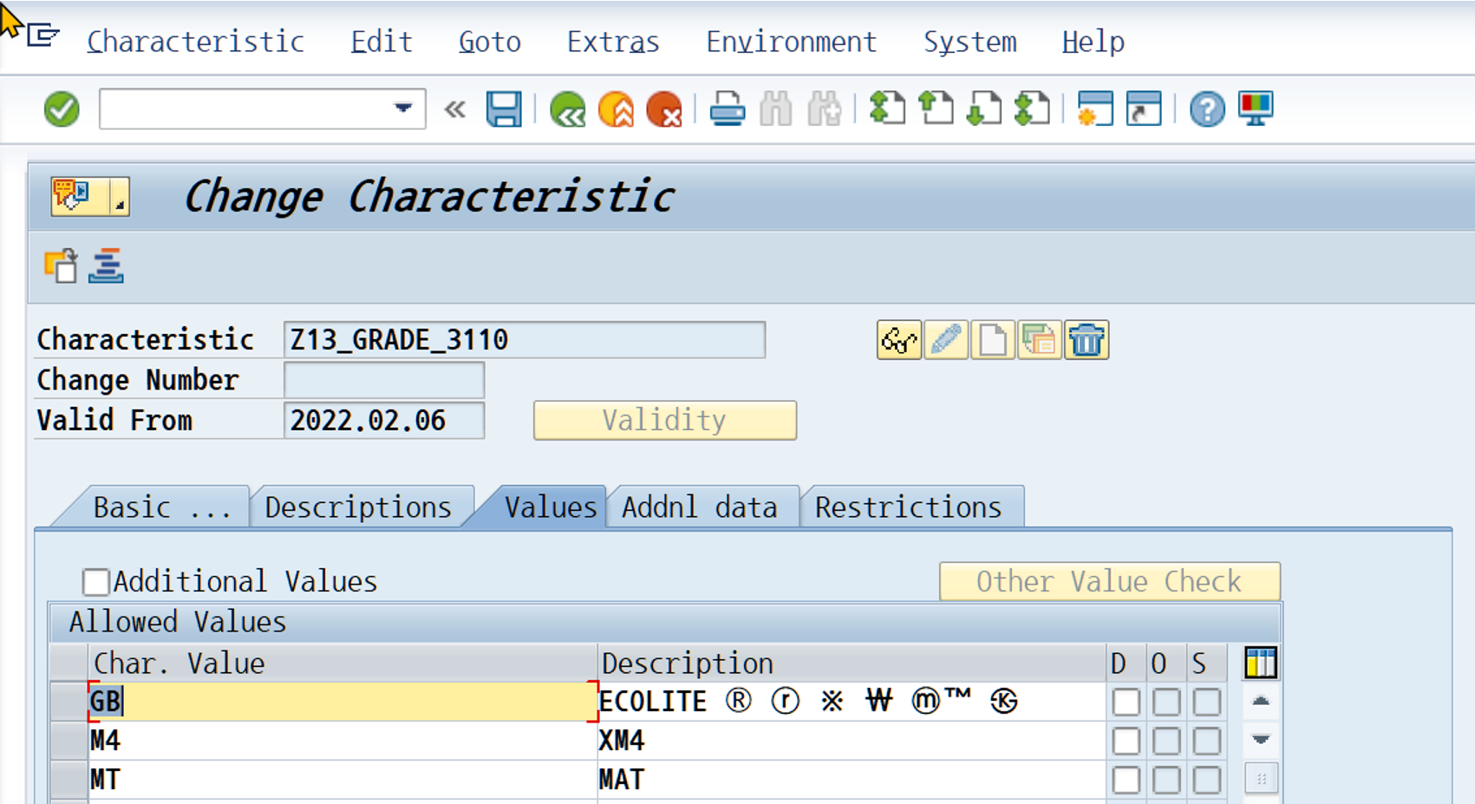This screenshot has height=804, width=1475.
Task: Check S box in M4 row
Action: [x=1207, y=741]
